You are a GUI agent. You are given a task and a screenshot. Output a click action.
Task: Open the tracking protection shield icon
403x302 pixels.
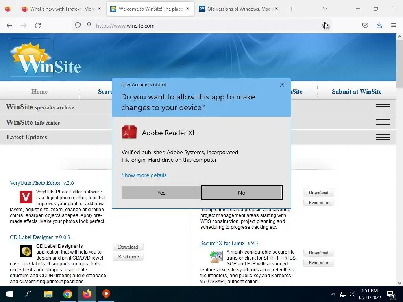[78, 26]
